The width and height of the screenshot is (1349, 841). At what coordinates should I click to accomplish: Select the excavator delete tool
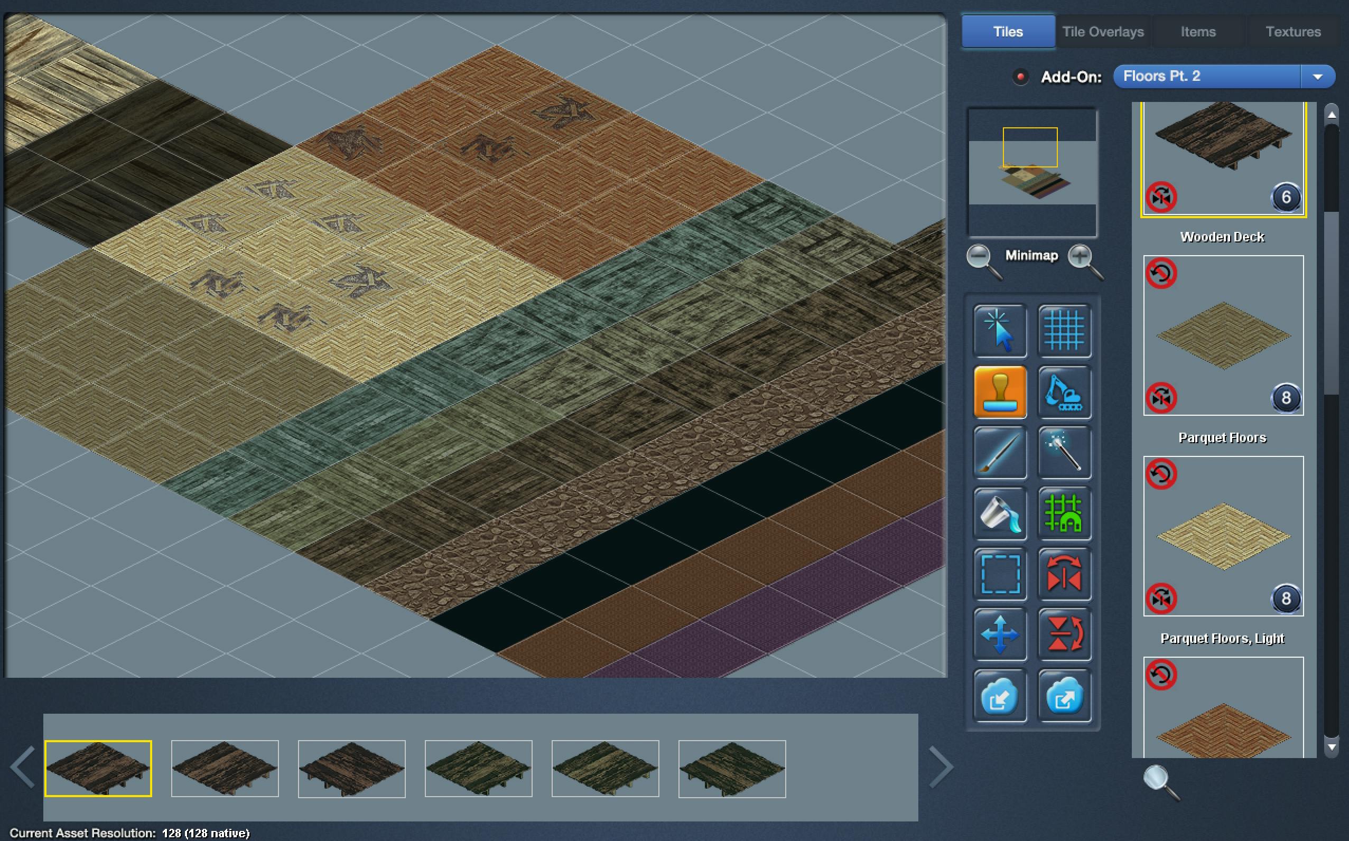(1064, 391)
